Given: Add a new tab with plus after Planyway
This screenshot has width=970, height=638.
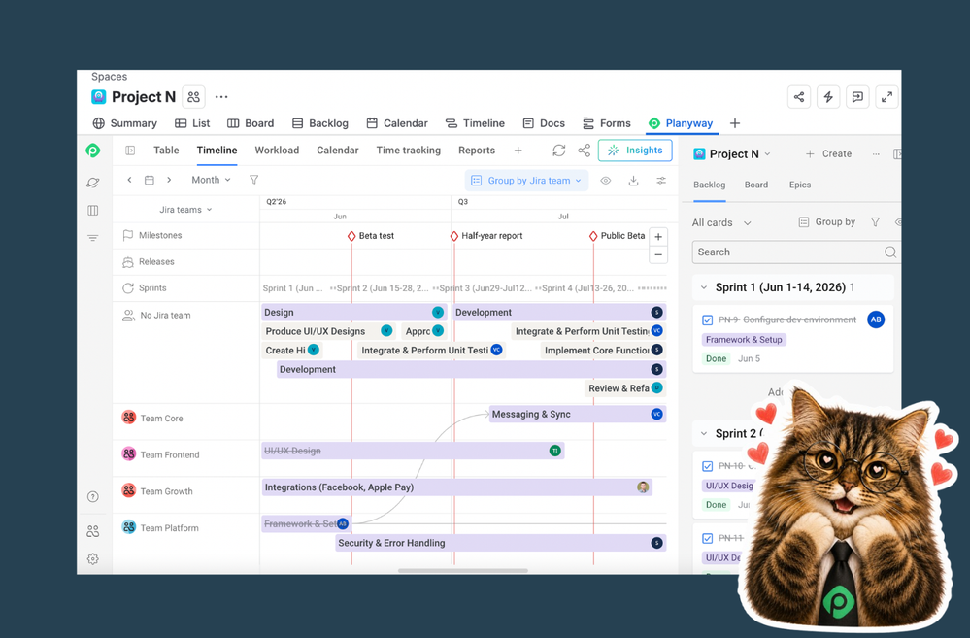Looking at the screenshot, I should click(x=735, y=123).
